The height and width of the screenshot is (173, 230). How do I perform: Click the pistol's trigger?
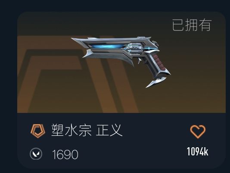(140, 61)
